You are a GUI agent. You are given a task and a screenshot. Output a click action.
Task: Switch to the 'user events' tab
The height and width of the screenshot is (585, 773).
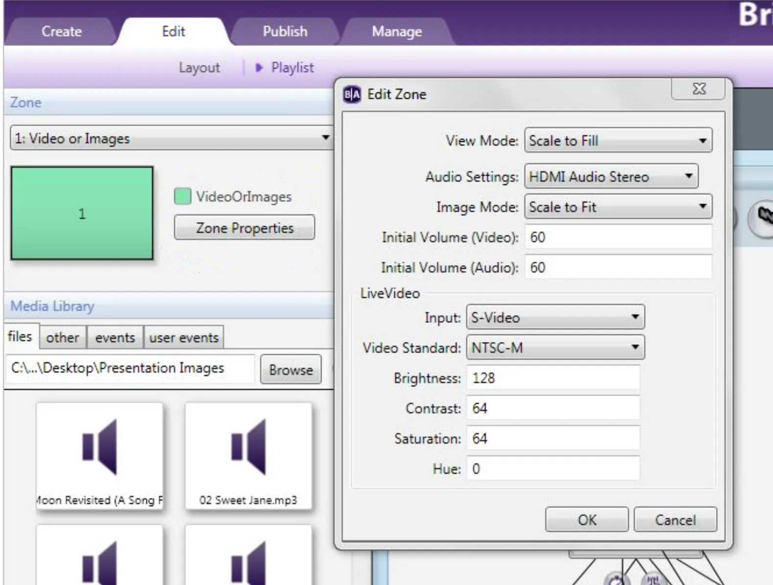coord(184,337)
